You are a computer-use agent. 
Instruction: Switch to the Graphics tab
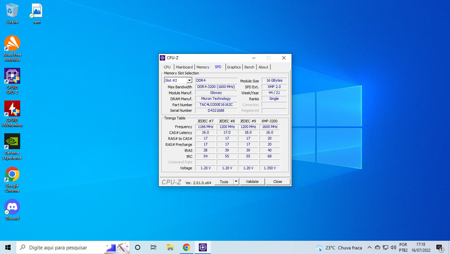click(x=234, y=67)
